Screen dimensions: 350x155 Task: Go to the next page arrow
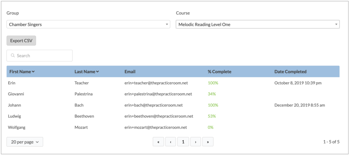pyautogui.click(x=196, y=142)
